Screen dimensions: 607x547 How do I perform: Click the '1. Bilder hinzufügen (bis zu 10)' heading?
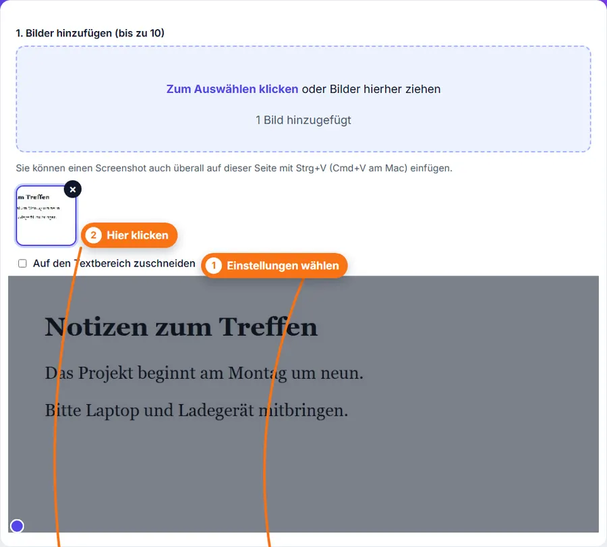click(90, 33)
